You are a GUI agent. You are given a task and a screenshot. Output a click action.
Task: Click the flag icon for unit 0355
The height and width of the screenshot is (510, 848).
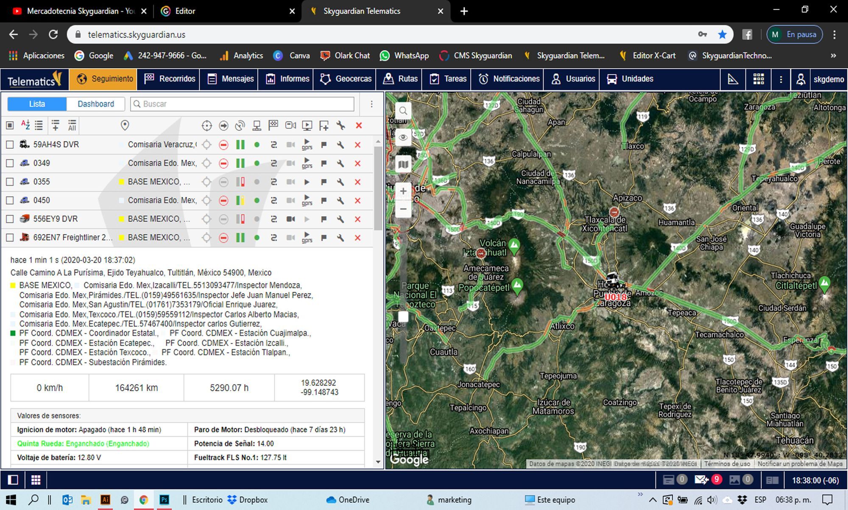324,182
